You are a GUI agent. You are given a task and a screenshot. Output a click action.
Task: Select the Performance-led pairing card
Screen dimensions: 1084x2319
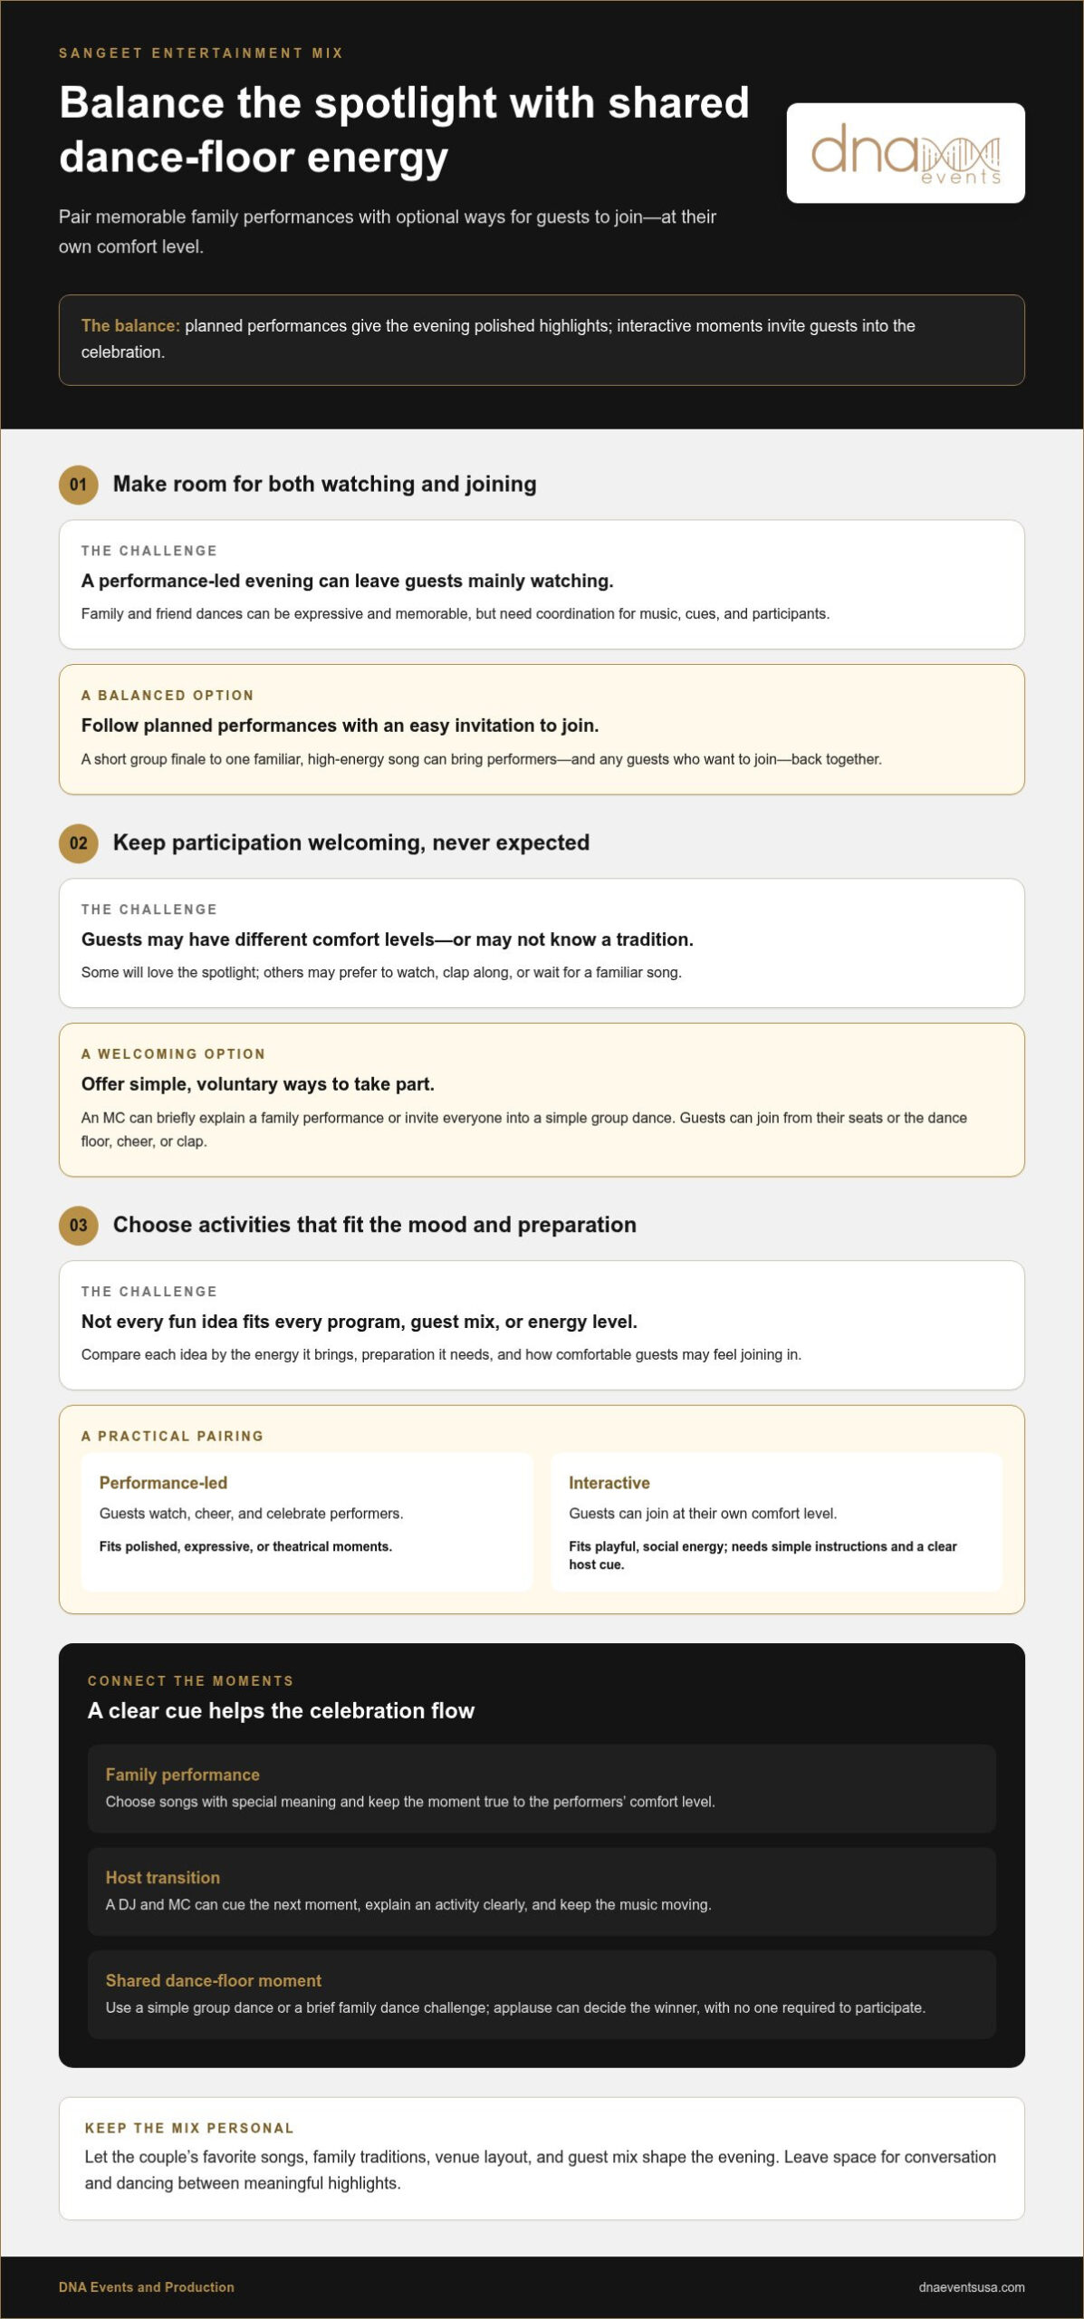pos(307,1522)
